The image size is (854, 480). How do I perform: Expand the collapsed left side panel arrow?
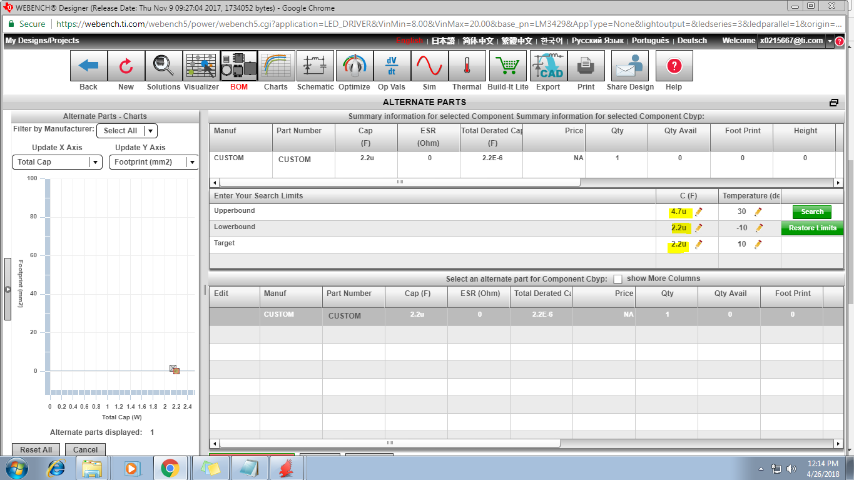point(8,289)
